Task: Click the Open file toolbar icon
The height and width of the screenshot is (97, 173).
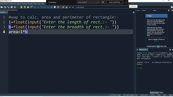Action: tap(2, 7)
